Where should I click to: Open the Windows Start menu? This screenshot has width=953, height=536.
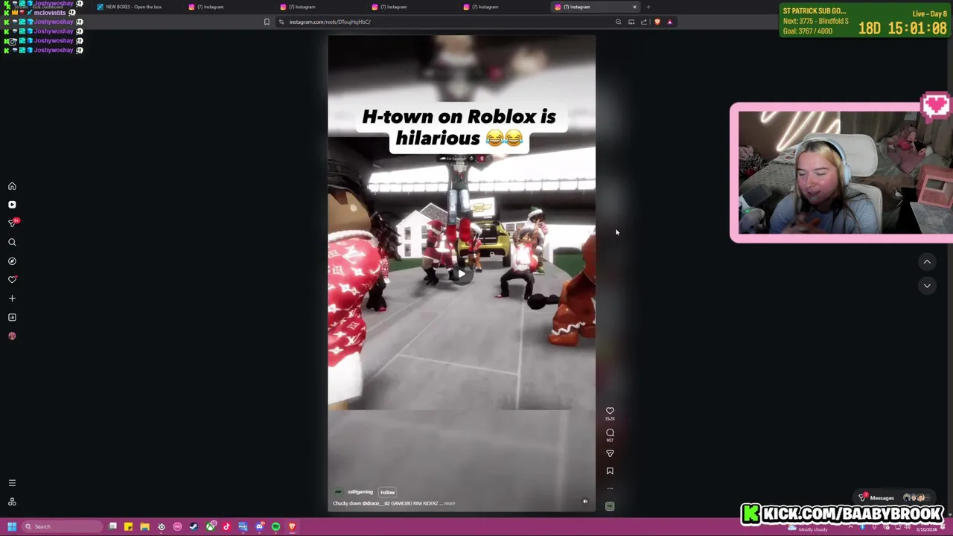coord(12,526)
